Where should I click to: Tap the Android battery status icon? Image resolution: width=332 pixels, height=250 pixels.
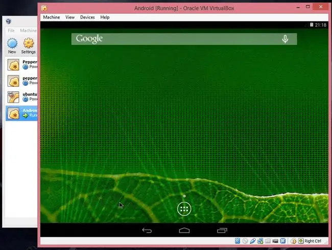pos(312,25)
